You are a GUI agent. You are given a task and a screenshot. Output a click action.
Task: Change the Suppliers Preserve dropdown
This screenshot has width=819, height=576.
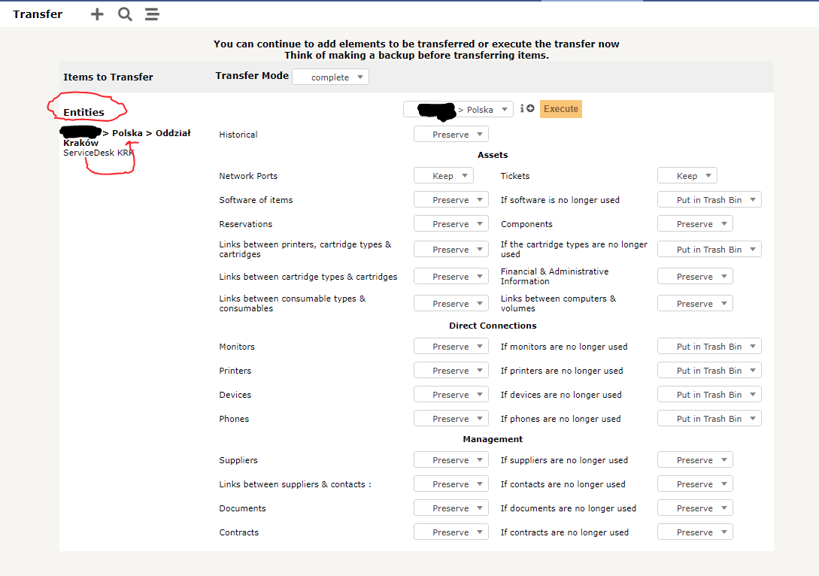(x=451, y=459)
